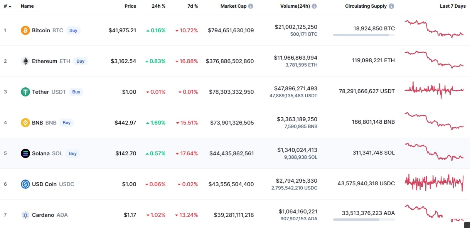Click USD Coin supply 43,575,940,318 USDC

pyautogui.click(x=366, y=183)
